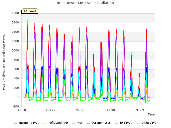Click the Pyranometer blue legend swatch

[x=88, y=123]
